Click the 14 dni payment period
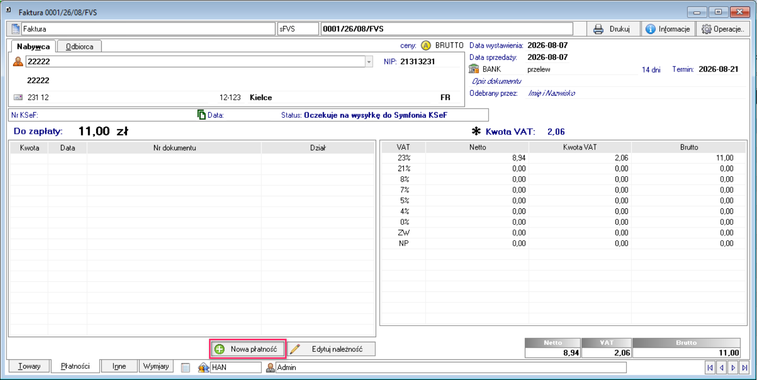The width and height of the screenshot is (757, 380). point(651,69)
